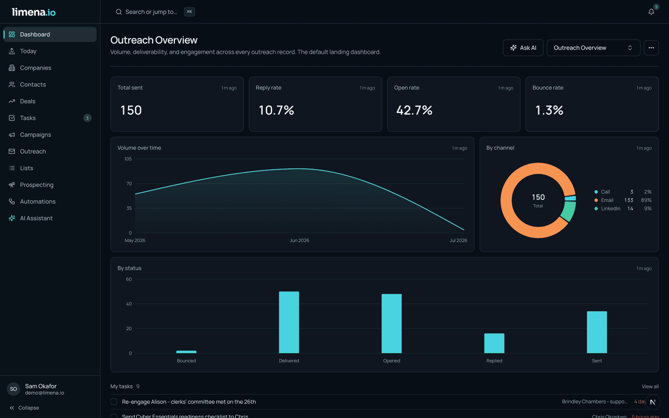
Task: Open the Dashboard menu item
Action: click(x=50, y=34)
